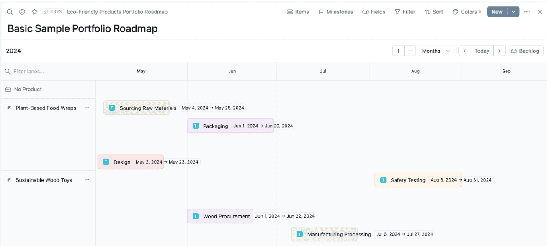Viewport: 547px width, 246px height.
Task: Click the forward chevron to shift timeline
Action: click(499, 51)
